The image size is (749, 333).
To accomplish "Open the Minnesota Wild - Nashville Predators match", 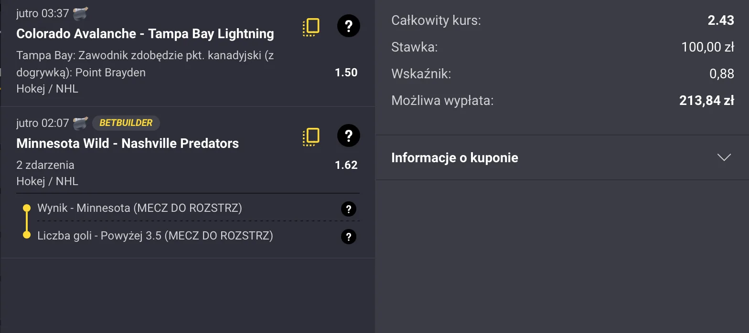I will (x=127, y=143).
